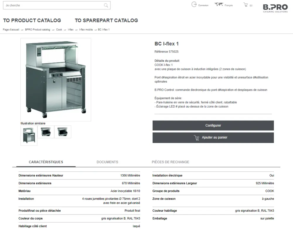
Task: Click the I-flex mobile breadcrumb
Action: point(86,29)
